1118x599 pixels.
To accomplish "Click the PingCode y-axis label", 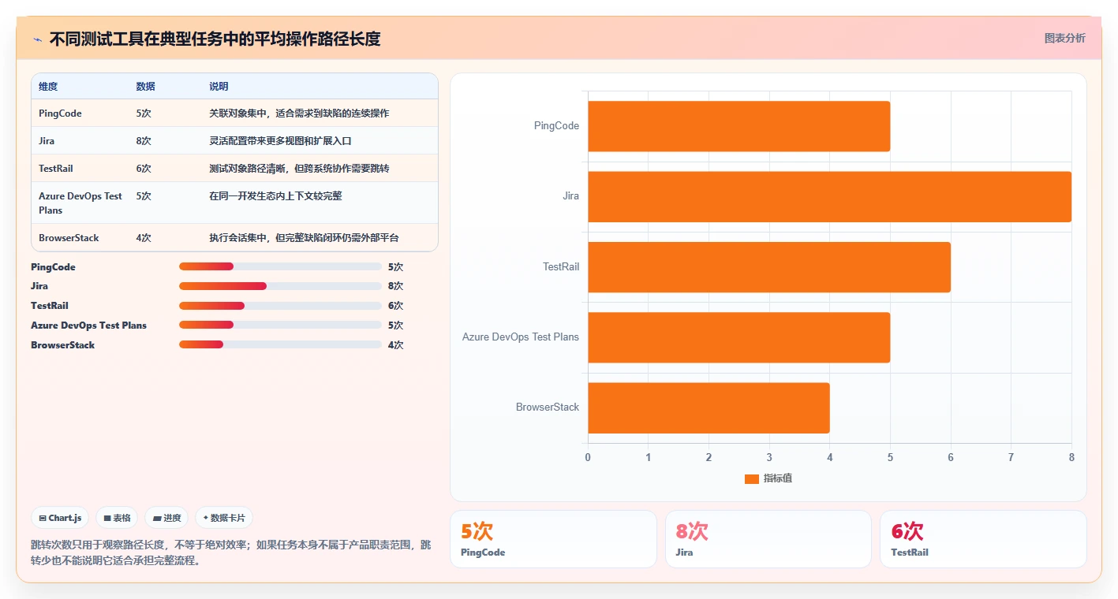I will 556,126.
